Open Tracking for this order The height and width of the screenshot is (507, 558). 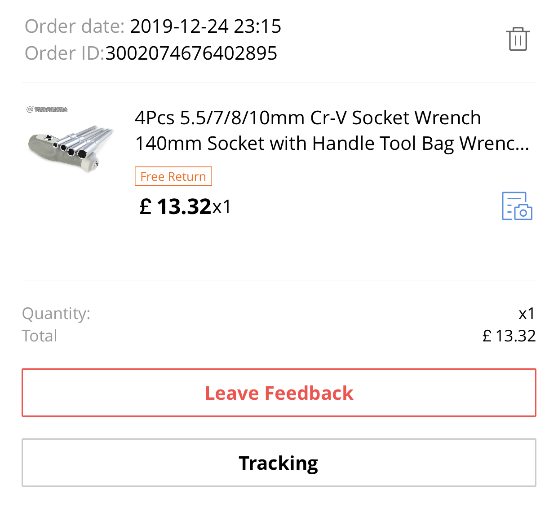coord(279,463)
